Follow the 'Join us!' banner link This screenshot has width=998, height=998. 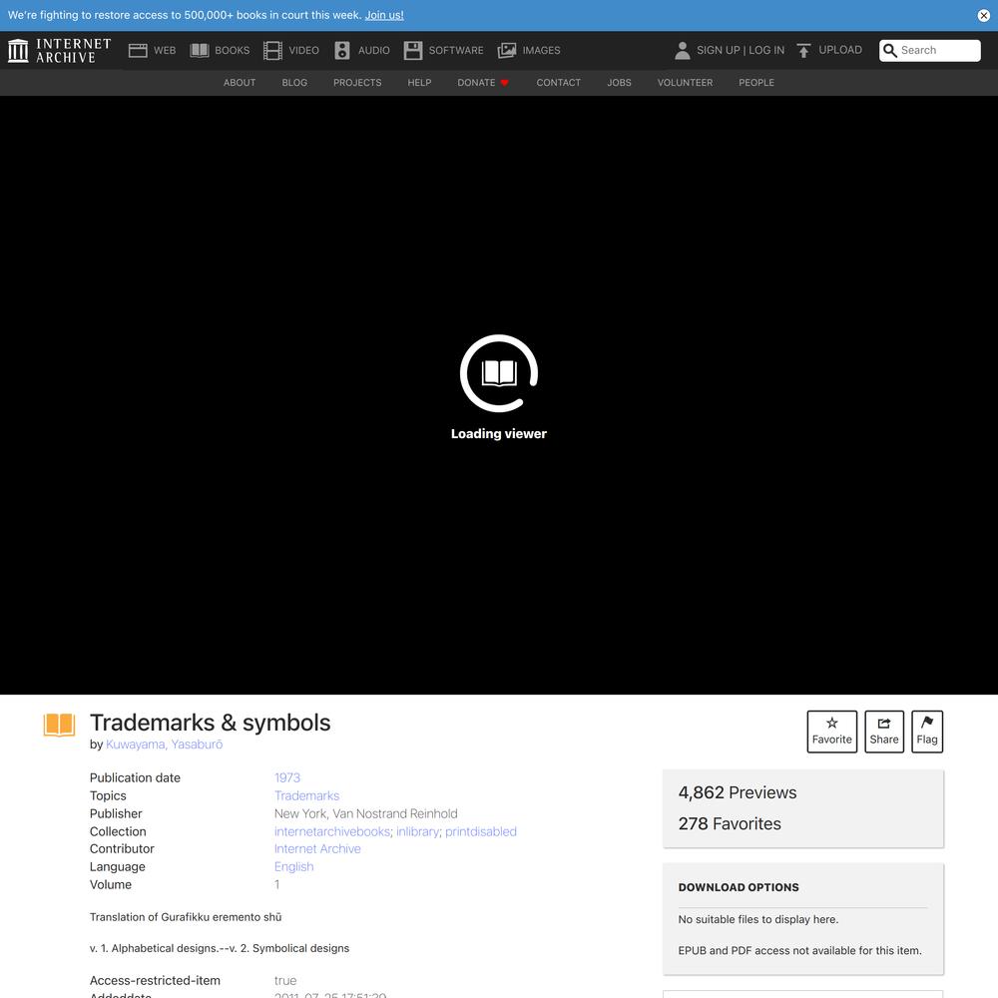[x=384, y=15]
